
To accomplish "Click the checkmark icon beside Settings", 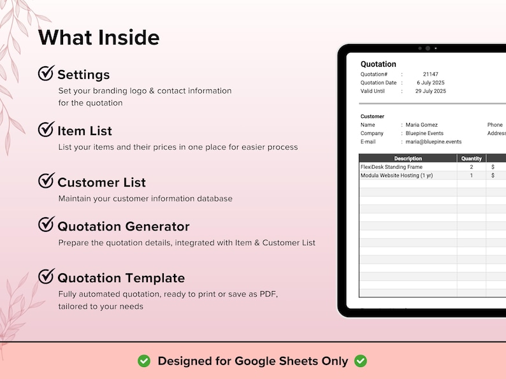I will (x=46, y=73).
